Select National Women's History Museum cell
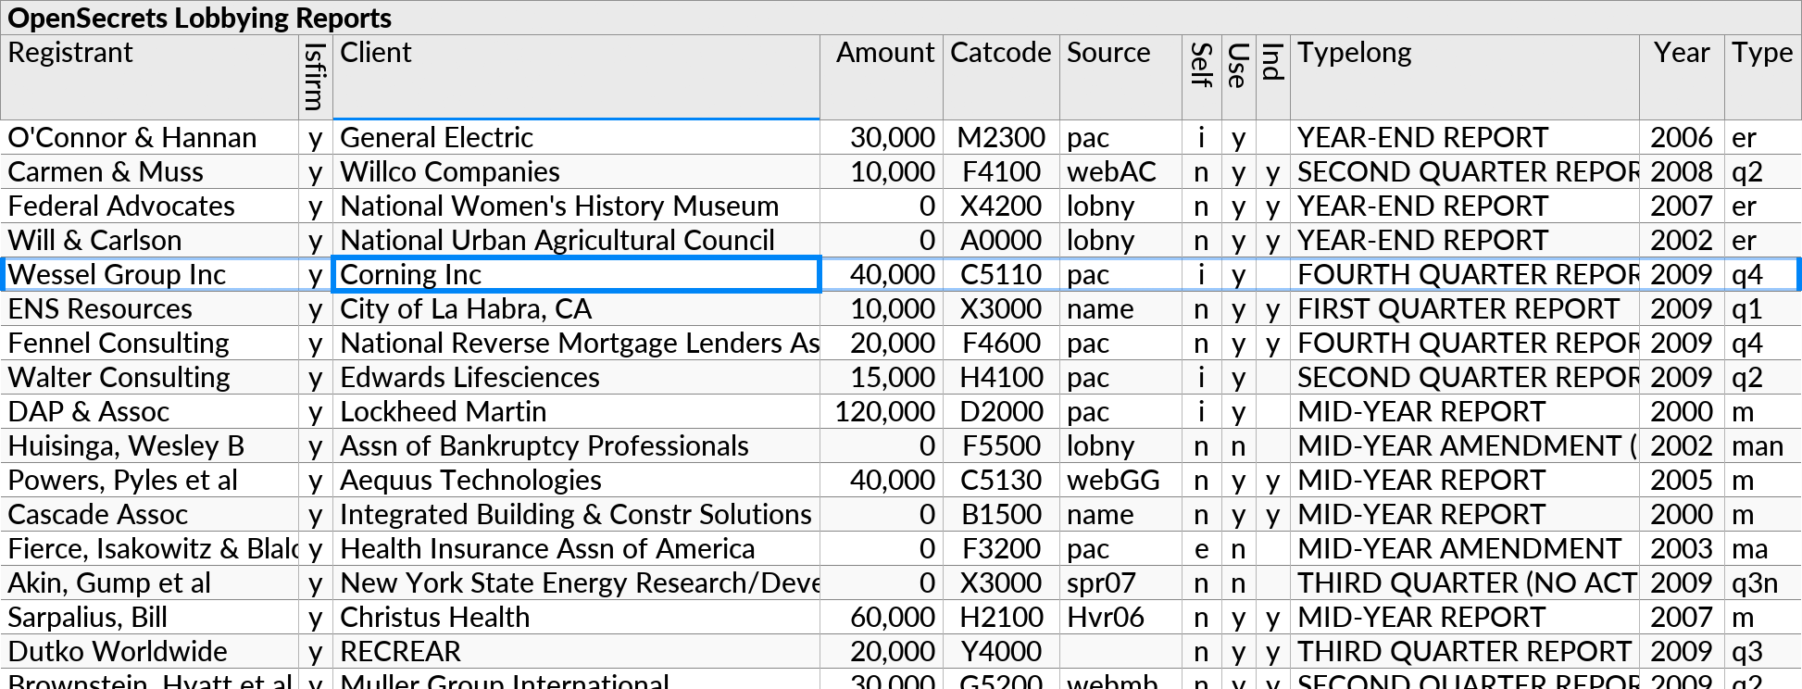The image size is (1802, 689). 576,206
